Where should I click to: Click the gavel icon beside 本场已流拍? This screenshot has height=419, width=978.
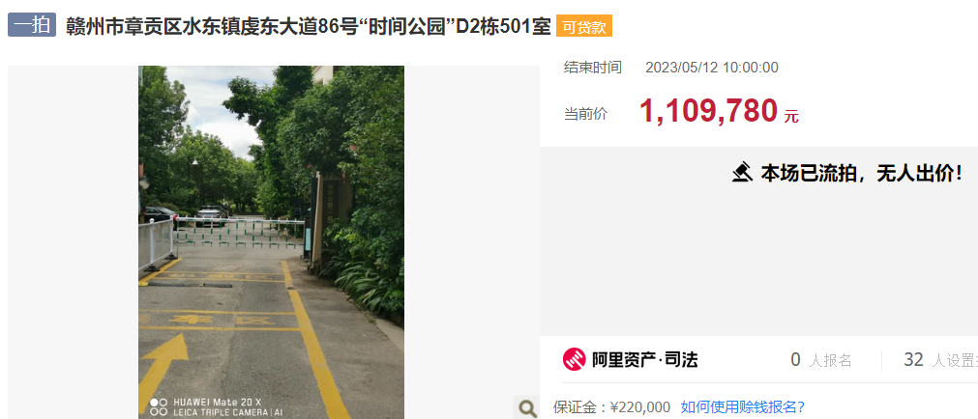(x=742, y=172)
